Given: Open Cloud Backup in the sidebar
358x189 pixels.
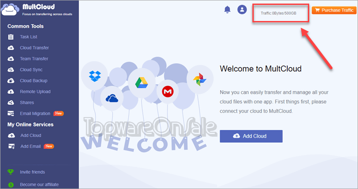Looking at the screenshot, I should click(34, 81).
